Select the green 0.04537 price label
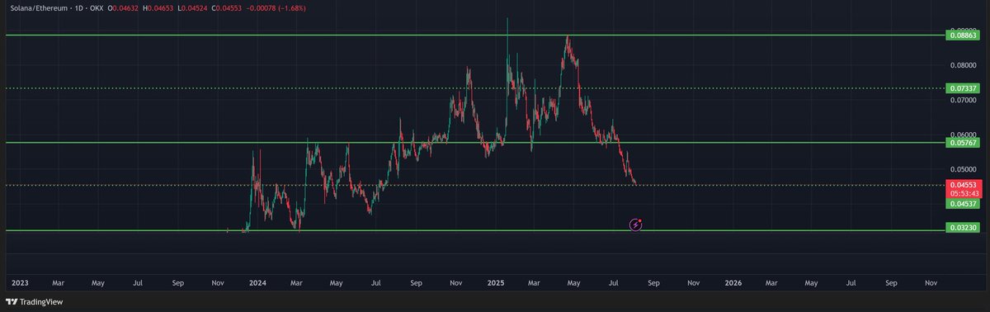Screen dimensions: 990x312 (x=964, y=203)
